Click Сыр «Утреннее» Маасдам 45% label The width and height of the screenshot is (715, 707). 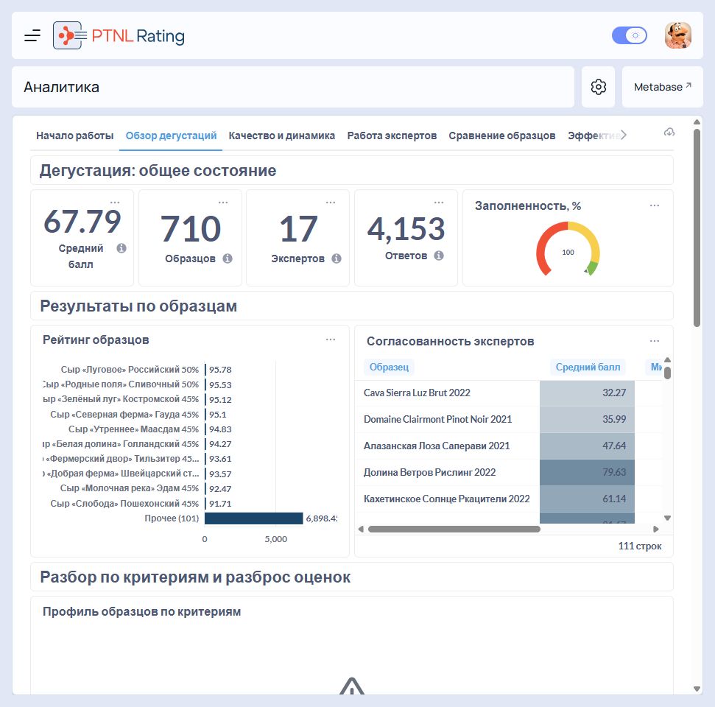pyautogui.click(x=133, y=429)
